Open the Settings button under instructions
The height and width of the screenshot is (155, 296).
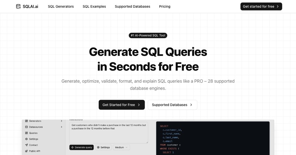tap(103, 148)
